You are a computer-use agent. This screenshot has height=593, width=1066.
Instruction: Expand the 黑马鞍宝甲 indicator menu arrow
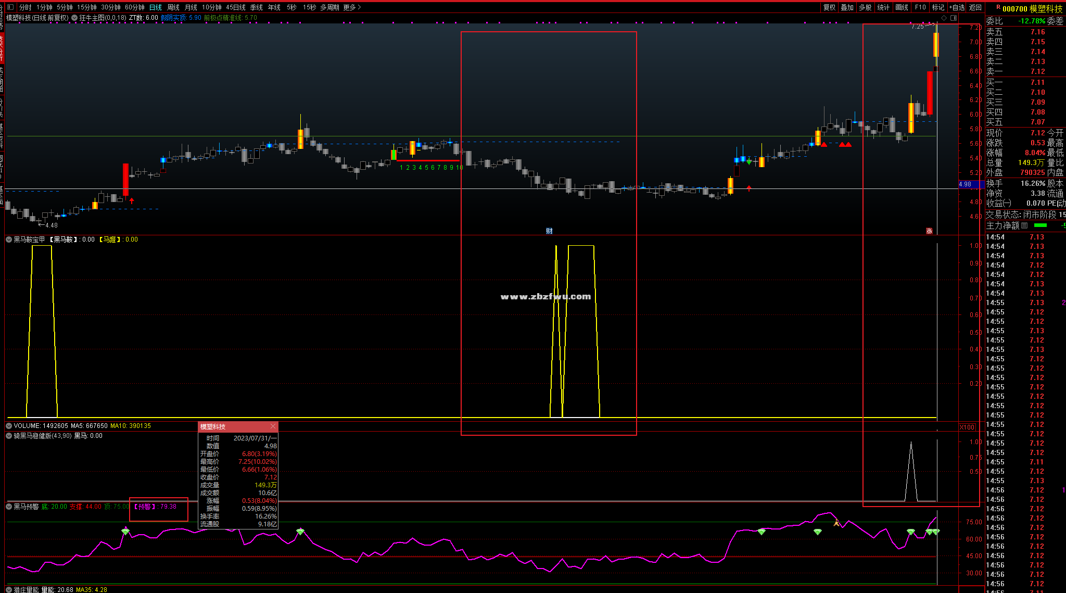tap(9, 239)
